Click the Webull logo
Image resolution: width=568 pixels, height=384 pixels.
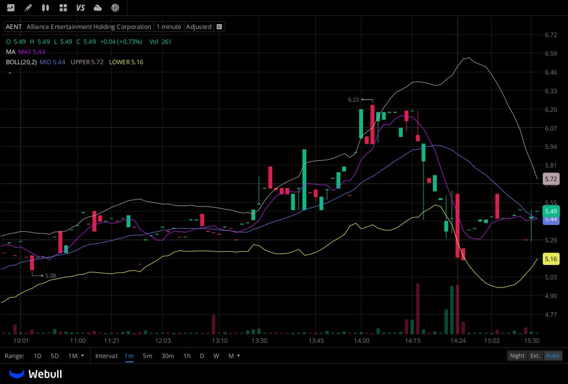35,374
